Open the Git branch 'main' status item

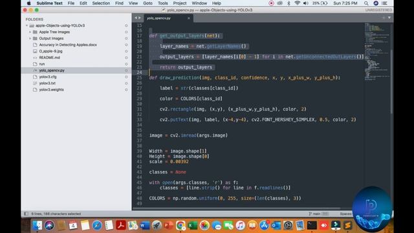(316, 214)
